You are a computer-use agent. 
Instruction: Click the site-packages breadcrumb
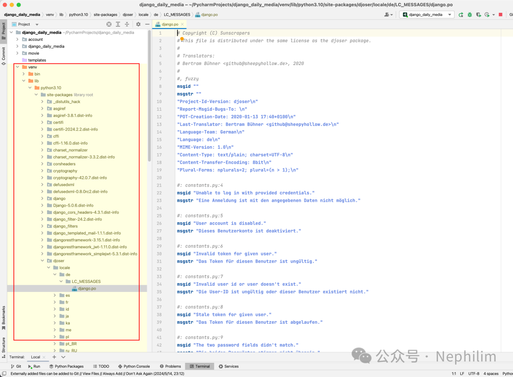105,15
